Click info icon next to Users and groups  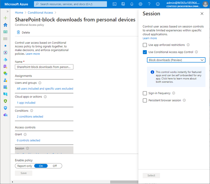(40, 83)
